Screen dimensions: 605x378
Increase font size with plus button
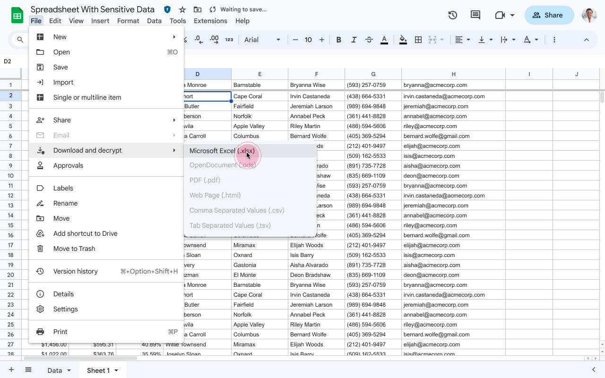(322, 40)
